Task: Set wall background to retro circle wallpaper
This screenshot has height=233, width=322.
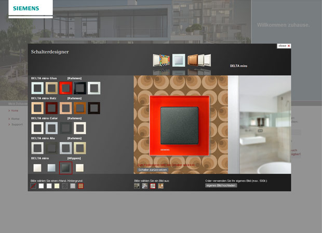Action: [81, 186]
